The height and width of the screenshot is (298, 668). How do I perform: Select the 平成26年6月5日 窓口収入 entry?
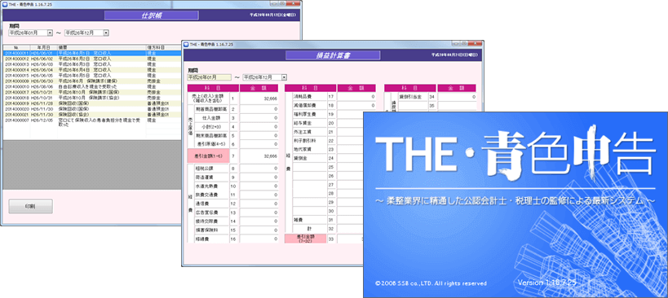[x=91, y=75]
